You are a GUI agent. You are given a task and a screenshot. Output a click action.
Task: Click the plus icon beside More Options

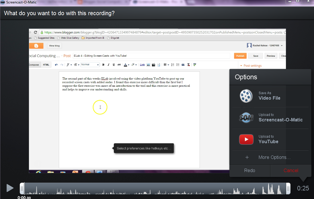coord(247,157)
